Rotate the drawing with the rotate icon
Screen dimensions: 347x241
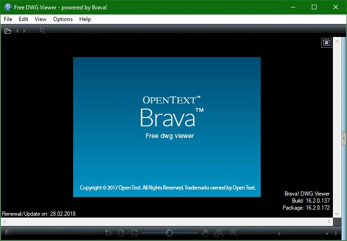click(108, 233)
